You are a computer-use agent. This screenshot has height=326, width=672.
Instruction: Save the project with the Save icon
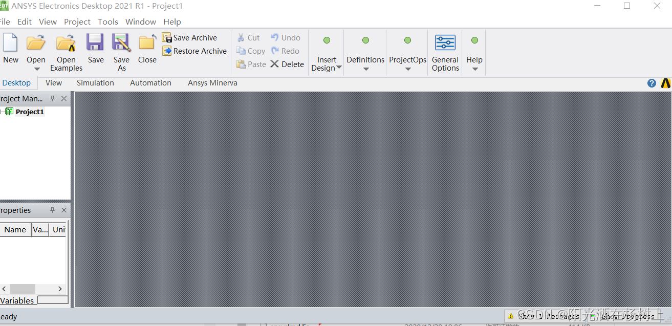[95, 42]
